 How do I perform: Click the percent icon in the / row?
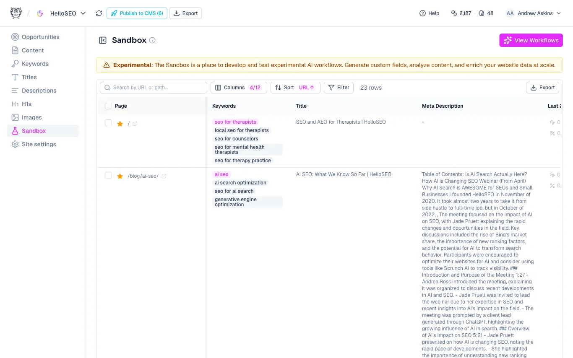point(552,133)
